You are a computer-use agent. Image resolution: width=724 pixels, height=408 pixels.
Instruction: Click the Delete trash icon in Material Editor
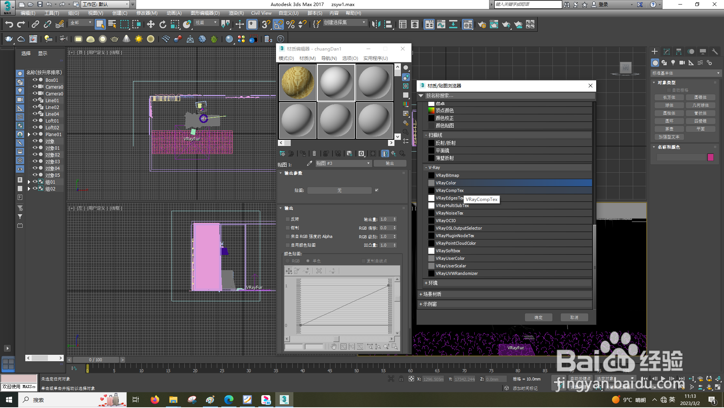314,153
